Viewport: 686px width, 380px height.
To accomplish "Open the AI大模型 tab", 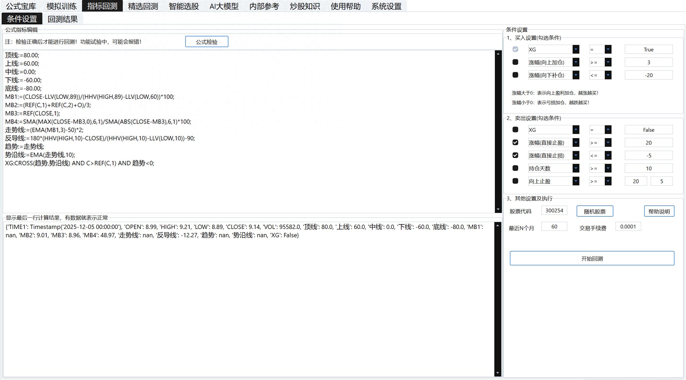I will (224, 6).
